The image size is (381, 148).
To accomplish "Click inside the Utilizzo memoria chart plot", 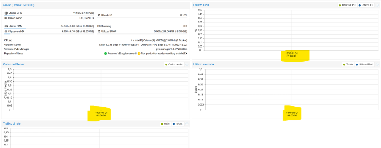I will point(291,89).
